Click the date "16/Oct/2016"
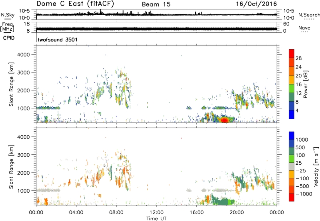The image size is (320, 221). [256, 4]
